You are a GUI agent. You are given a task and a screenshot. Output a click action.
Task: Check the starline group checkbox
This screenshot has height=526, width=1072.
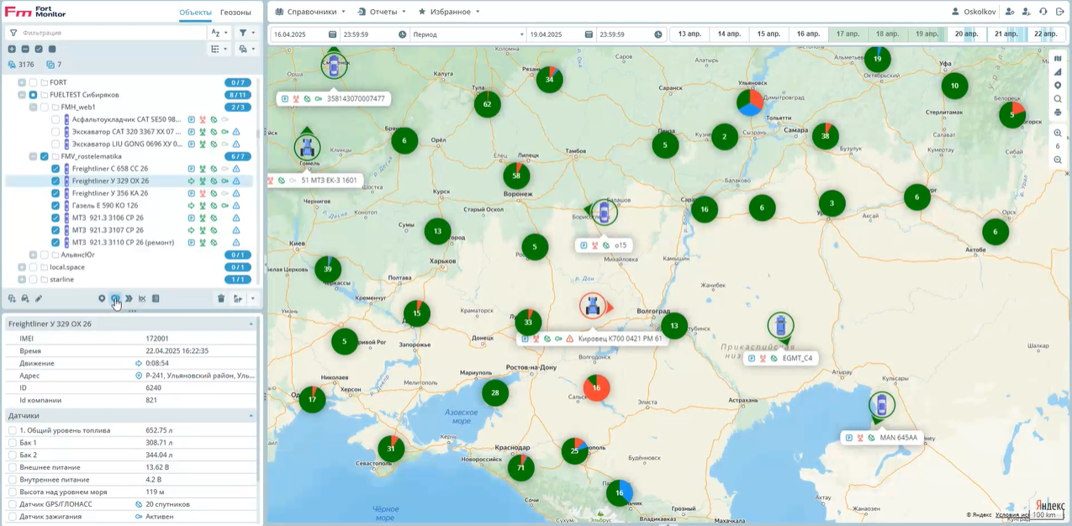(x=33, y=279)
